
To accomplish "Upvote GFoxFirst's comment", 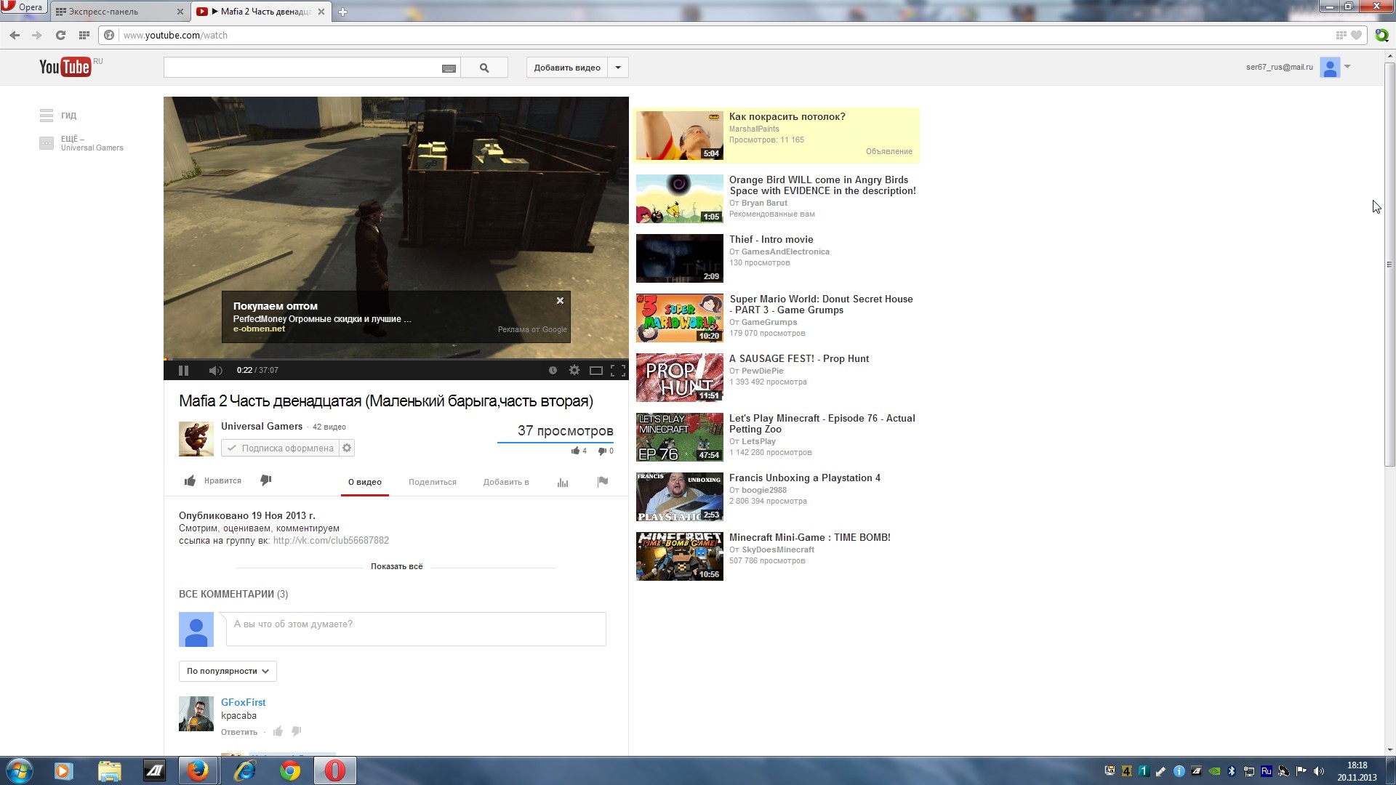I will pos(278,731).
